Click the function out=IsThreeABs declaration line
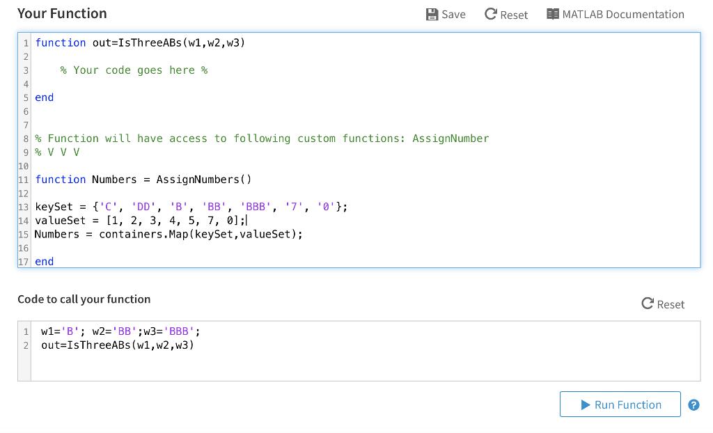The width and height of the screenshot is (713, 433). (x=140, y=43)
